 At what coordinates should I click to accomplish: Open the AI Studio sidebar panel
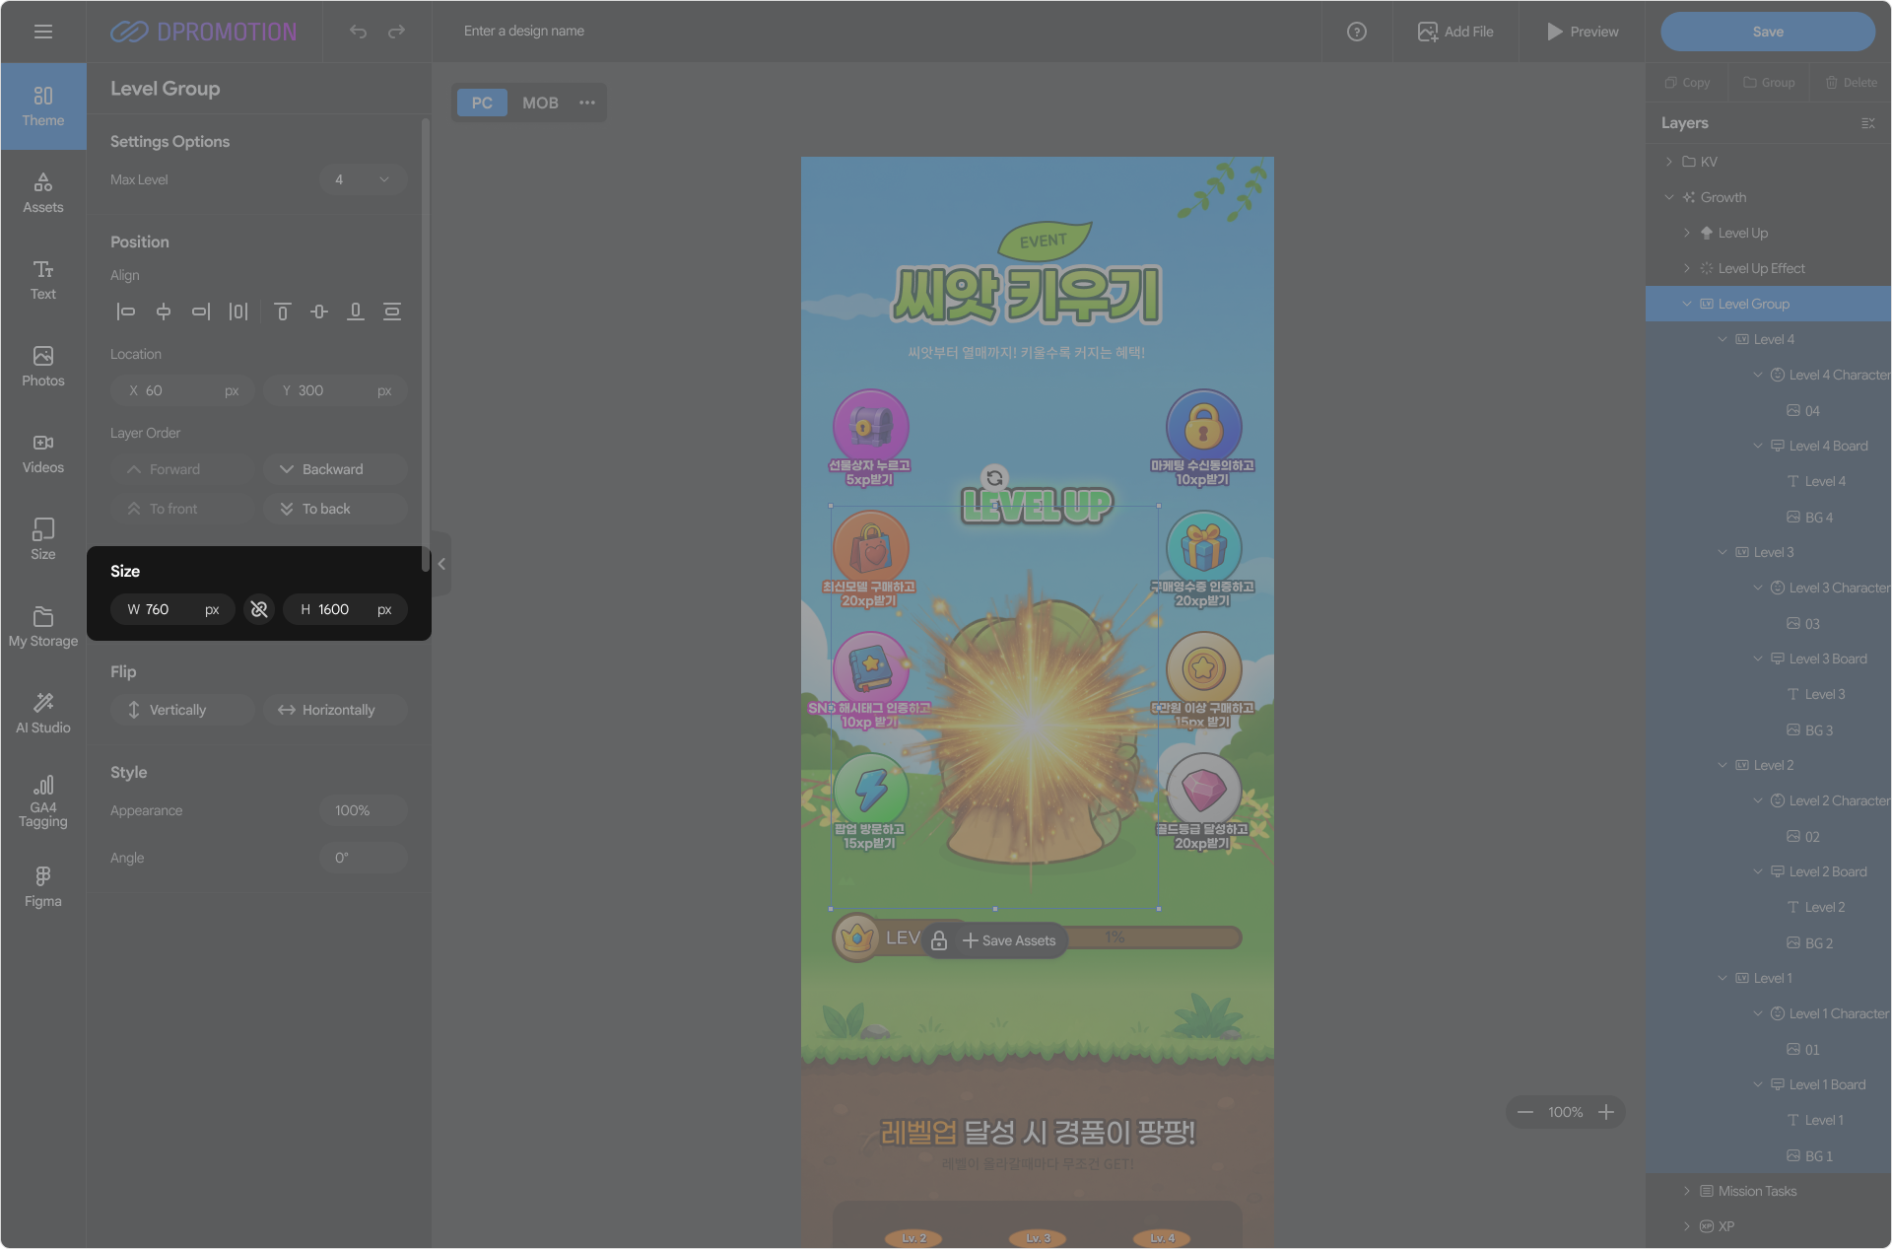(x=43, y=714)
